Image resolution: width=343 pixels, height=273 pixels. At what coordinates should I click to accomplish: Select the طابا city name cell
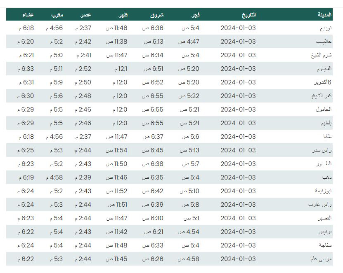tap(327, 137)
